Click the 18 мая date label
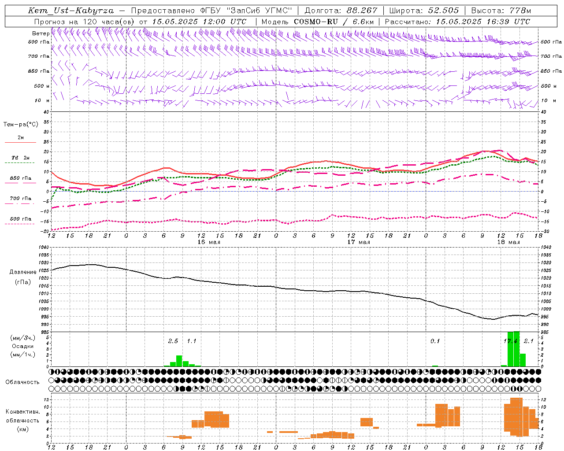 pyautogui.click(x=508, y=242)
